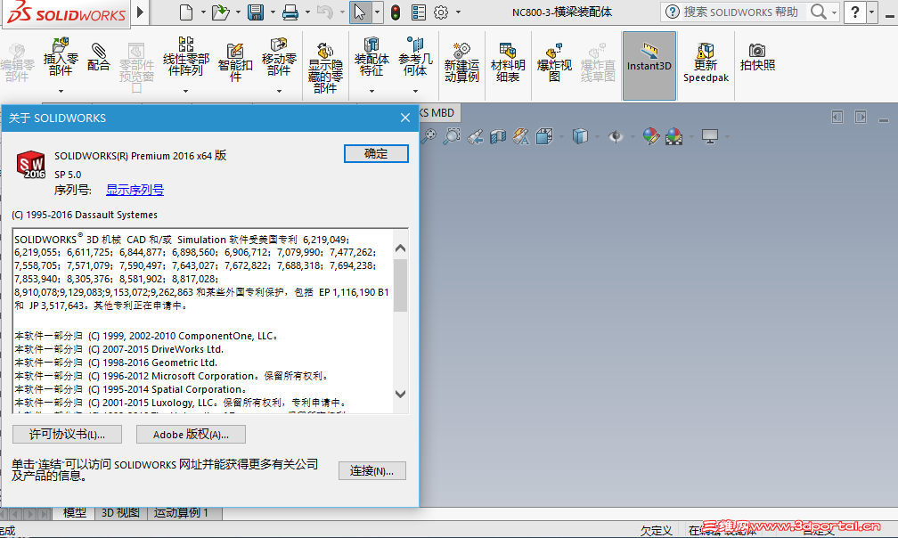
Task: Expand the Select tool dropdown arrow
Action: [377, 12]
